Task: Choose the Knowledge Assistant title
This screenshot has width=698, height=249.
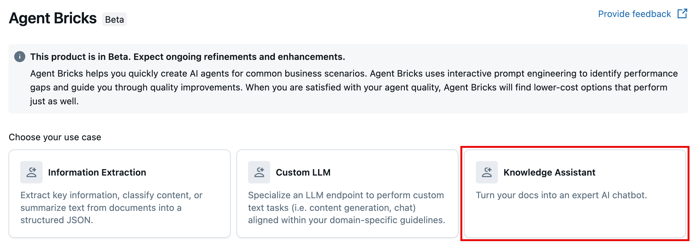Action: pyautogui.click(x=549, y=172)
